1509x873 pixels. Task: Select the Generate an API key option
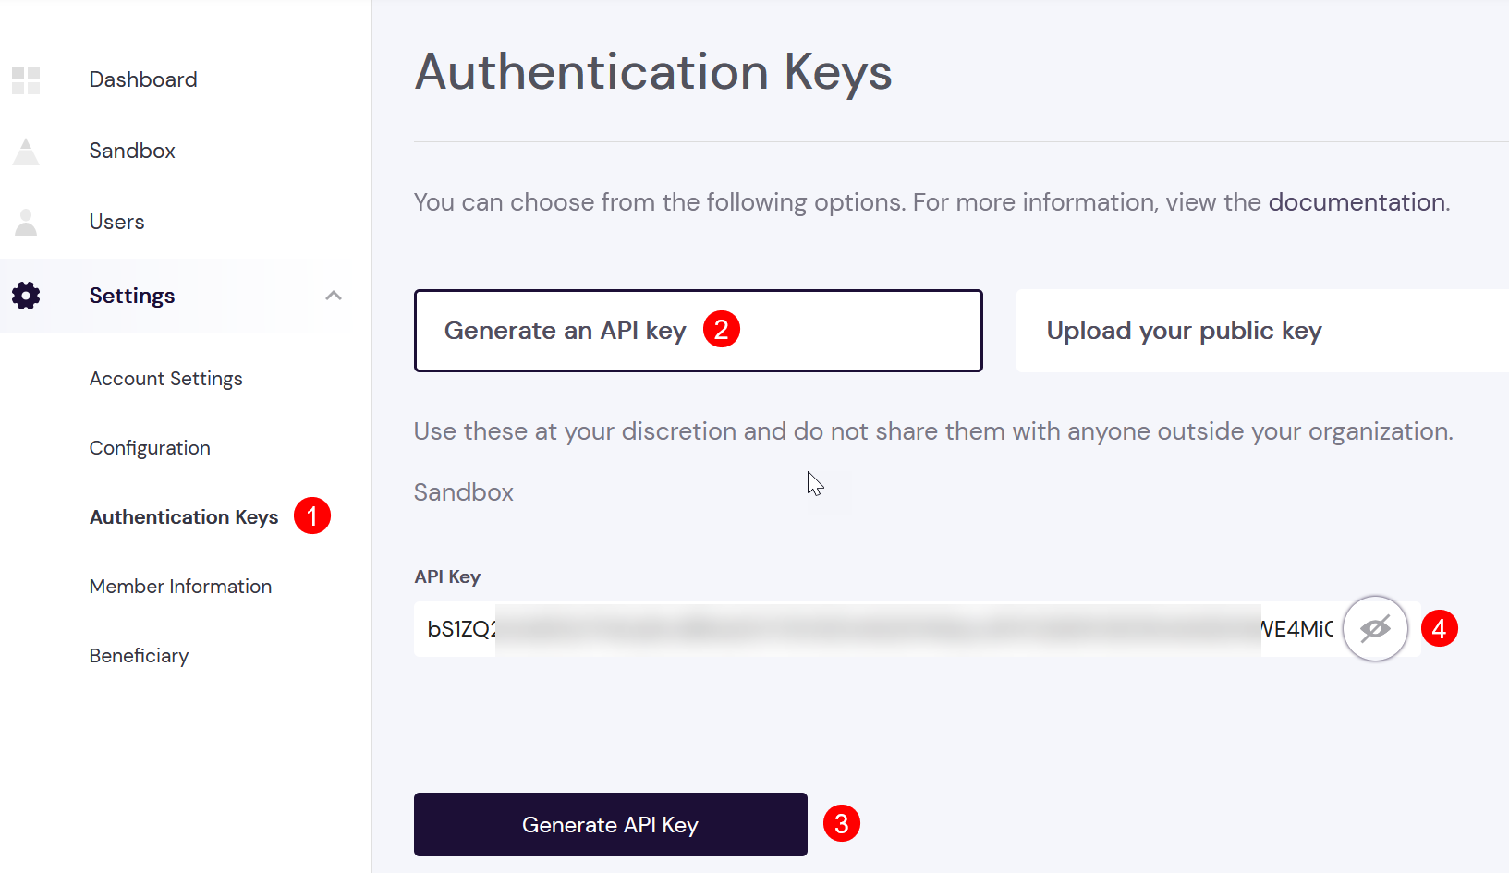coord(699,331)
